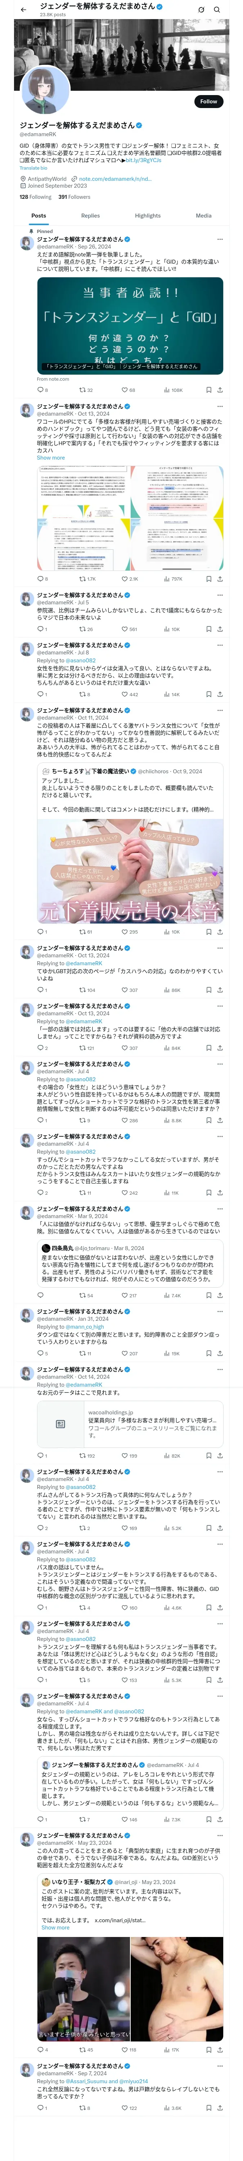Viewport: 243px width, 2161px height.
Task: Open the 391 Followers list
Action: pyautogui.click(x=75, y=197)
